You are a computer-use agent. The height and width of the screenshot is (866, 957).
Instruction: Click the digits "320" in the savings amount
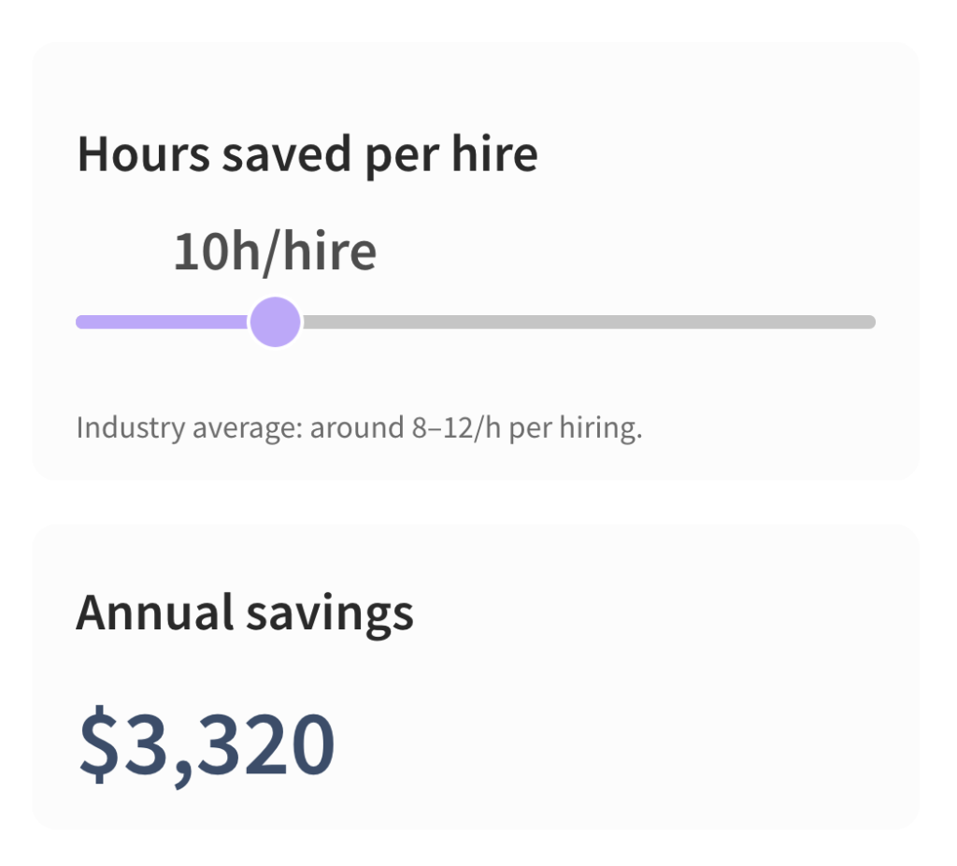pyautogui.click(x=265, y=743)
